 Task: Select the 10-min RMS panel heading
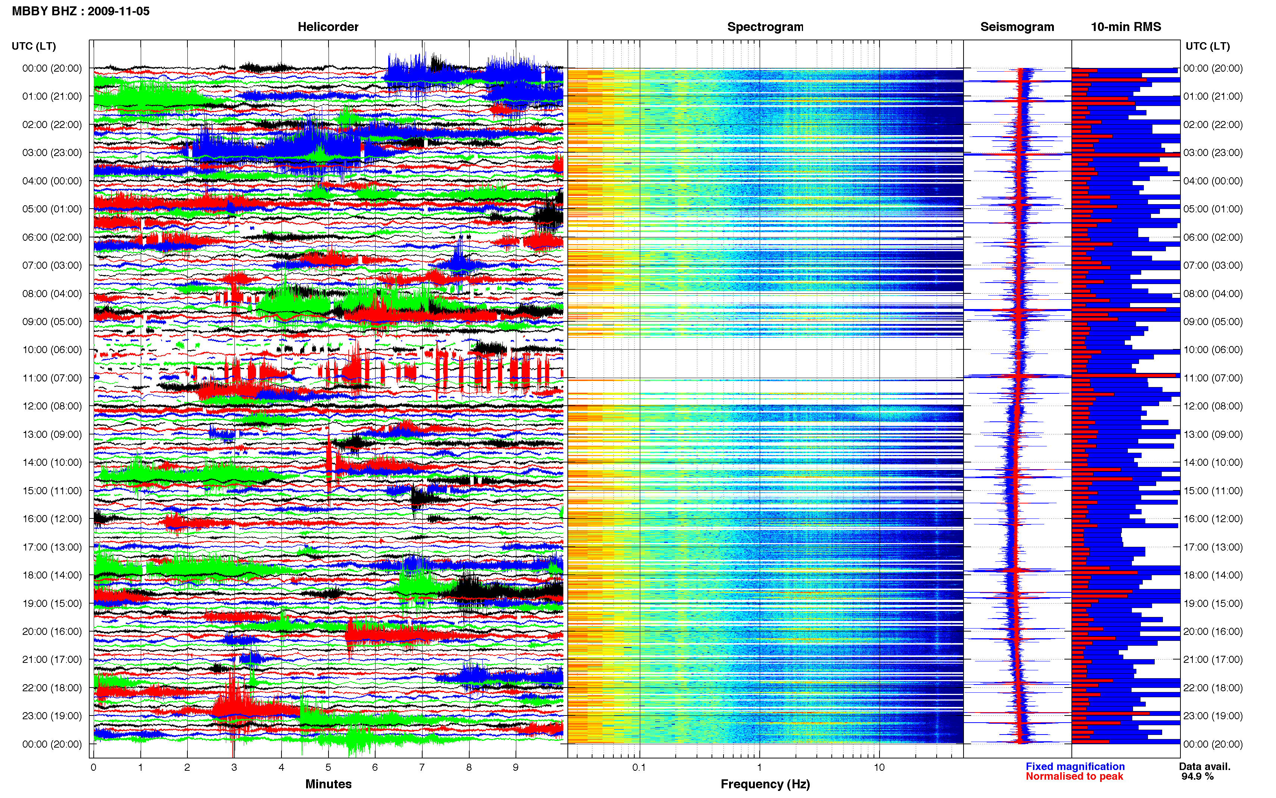(x=1126, y=27)
